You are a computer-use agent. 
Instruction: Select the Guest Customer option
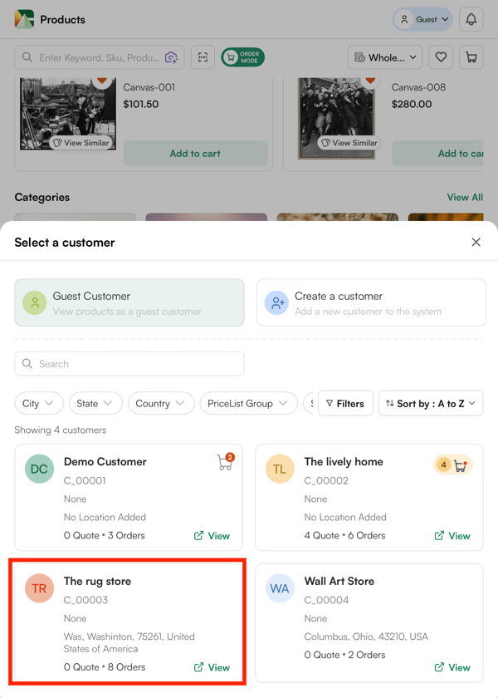(x=129, y=302)
